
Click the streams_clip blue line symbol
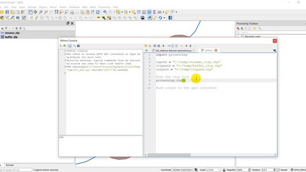[x=2, y=33]
